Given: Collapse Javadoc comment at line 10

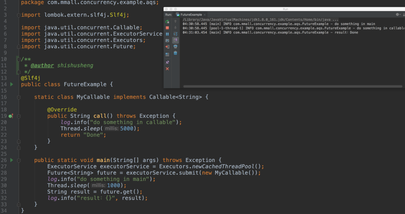Looking at the screenshot, I should click(19, 59).
